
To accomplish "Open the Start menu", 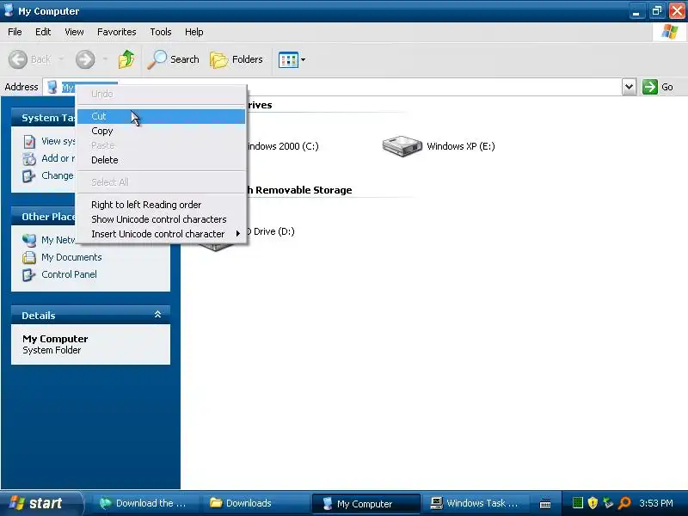I will click(x=40, y=503).
